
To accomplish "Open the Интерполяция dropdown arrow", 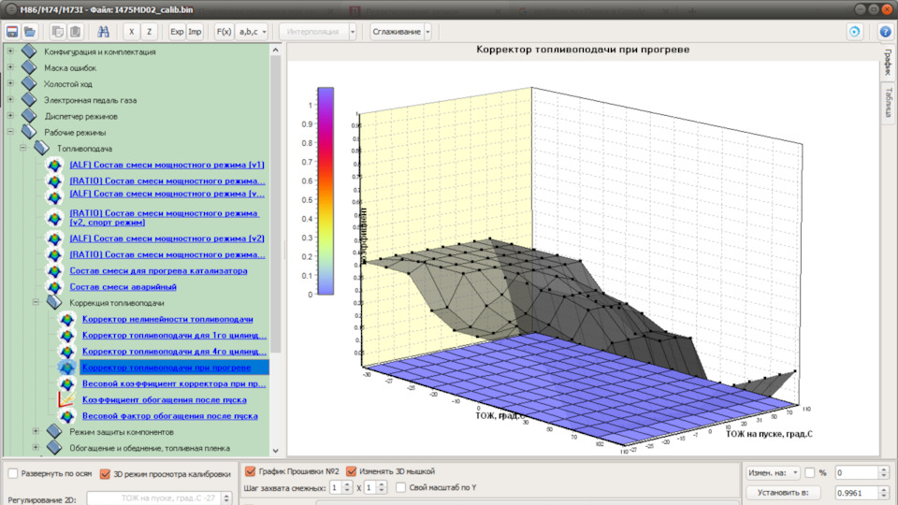I will [x=353, y=32].
